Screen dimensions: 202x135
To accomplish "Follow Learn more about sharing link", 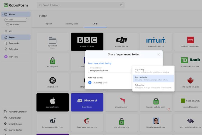I will point(100,63).
